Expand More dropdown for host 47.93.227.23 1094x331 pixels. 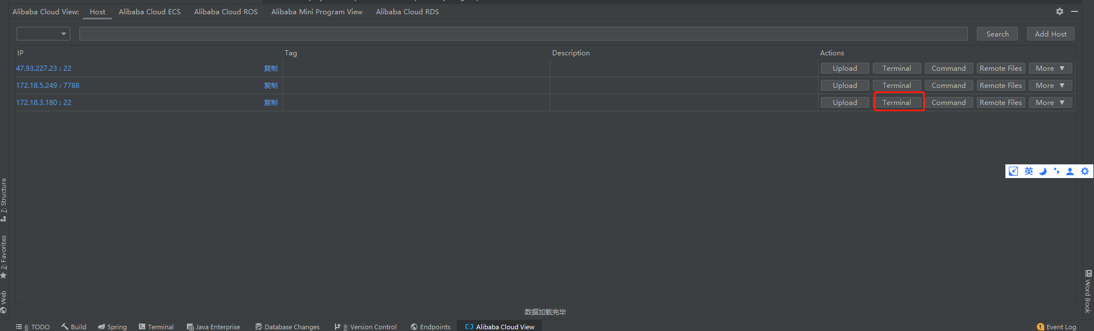(1051, 68)
